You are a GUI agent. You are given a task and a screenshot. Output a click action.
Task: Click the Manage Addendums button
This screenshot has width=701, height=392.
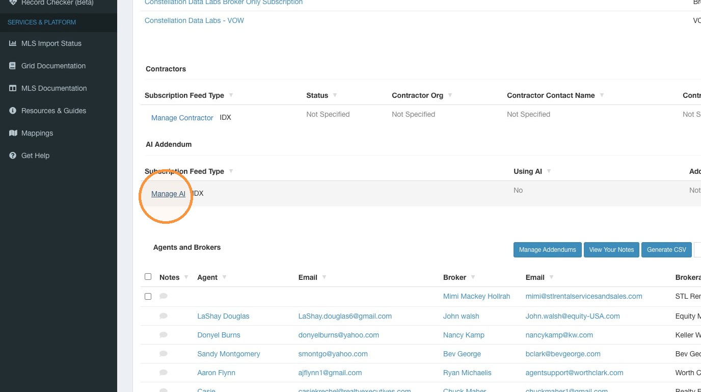click(547, 250)
